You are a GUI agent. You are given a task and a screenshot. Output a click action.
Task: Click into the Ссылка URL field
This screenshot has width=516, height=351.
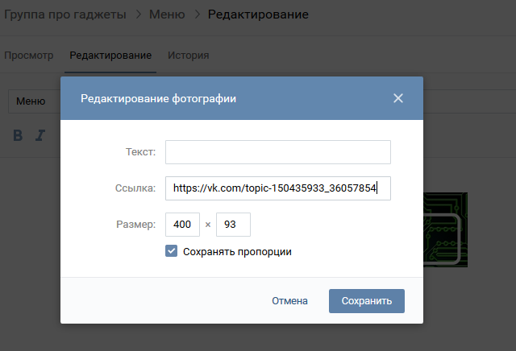tap(277, 188)
